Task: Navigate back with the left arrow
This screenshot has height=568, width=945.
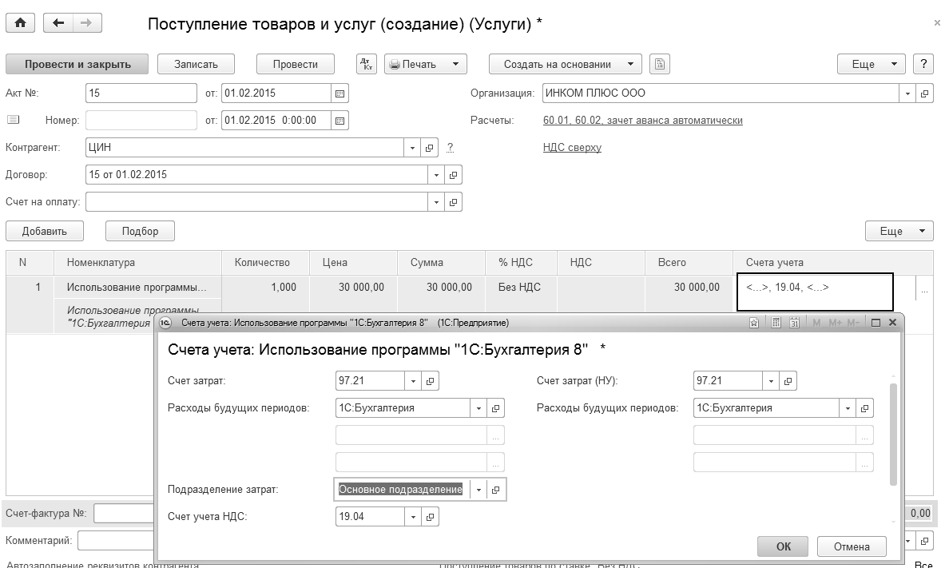Action: 58,23
